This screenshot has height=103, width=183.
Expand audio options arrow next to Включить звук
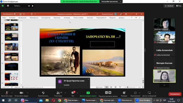click(x=12, y=93)
